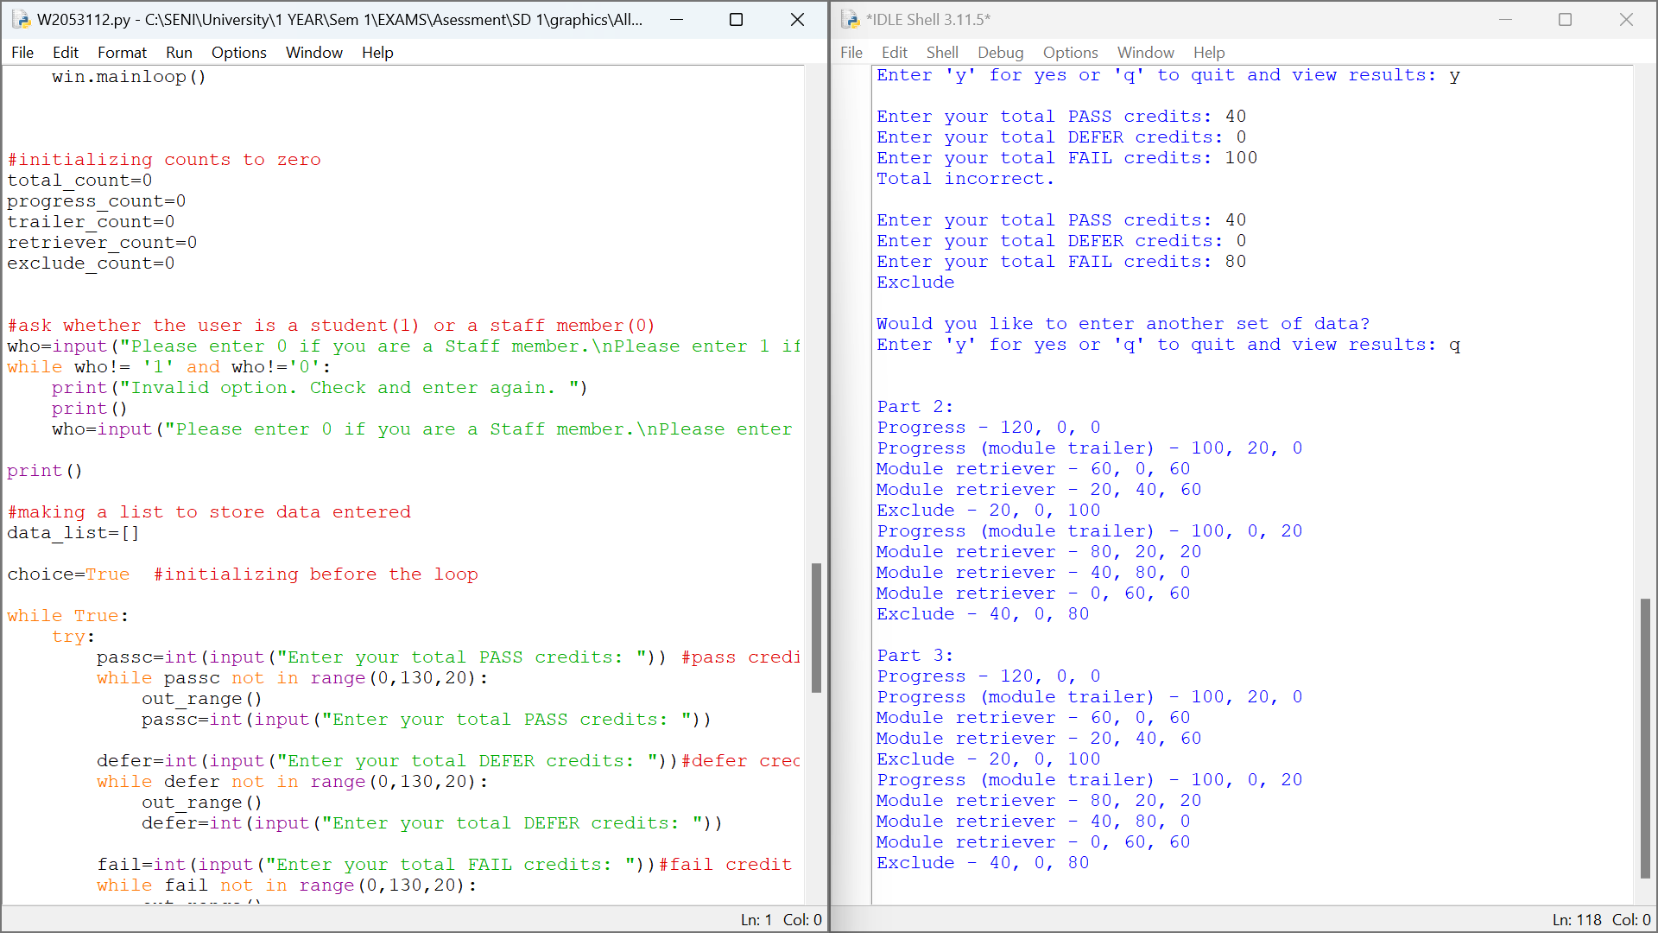Open Window menu in editor window

314,53
